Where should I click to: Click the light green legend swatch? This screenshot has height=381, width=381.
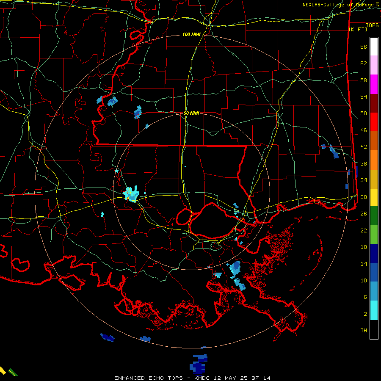pyautogui.click(x=374, y=235)
